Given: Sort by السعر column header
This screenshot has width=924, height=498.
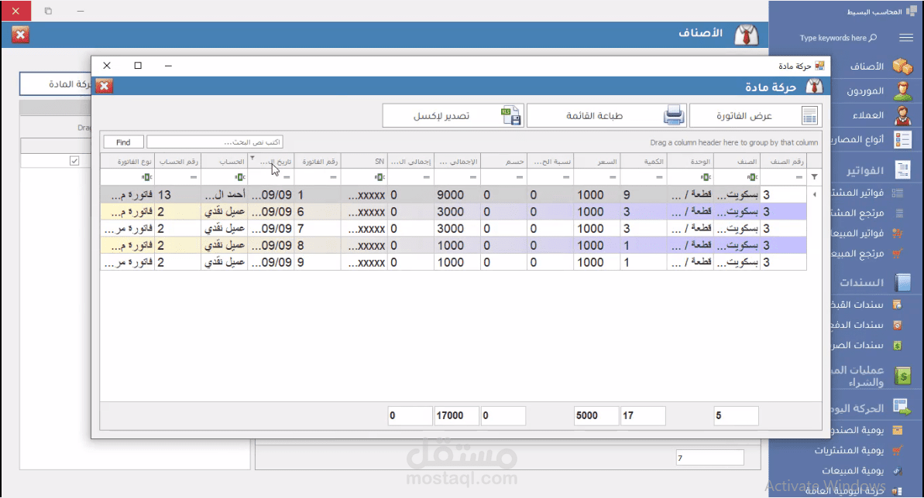Looking at the screenshot, I should pyautogui.click(x=597, y=162).
